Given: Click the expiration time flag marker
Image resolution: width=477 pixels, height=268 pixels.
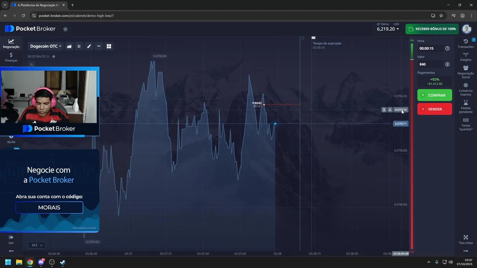Looking at the screenshot, I should [x=313, y=38].
